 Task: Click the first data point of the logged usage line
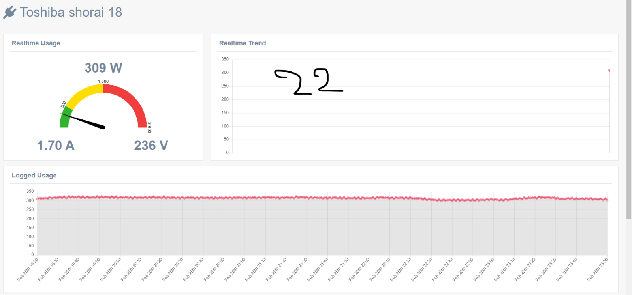tap(38, 199)
